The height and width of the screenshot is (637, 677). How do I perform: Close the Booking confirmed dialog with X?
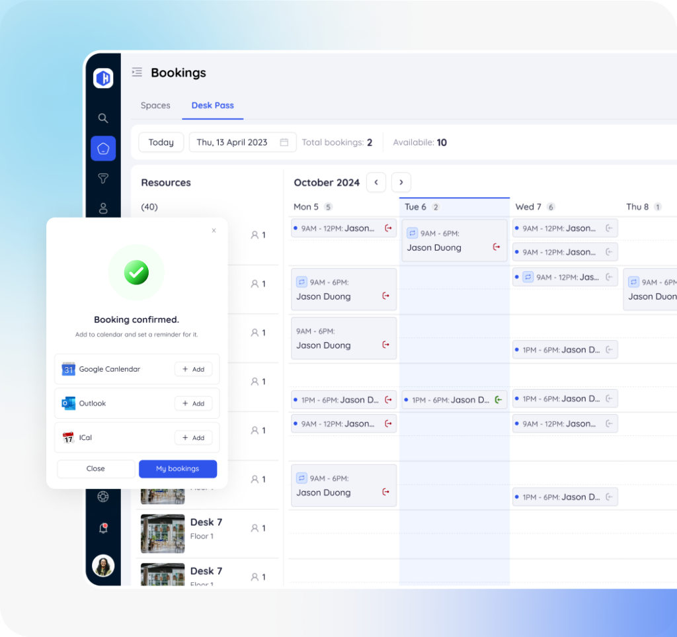click(x=214, y=231)
